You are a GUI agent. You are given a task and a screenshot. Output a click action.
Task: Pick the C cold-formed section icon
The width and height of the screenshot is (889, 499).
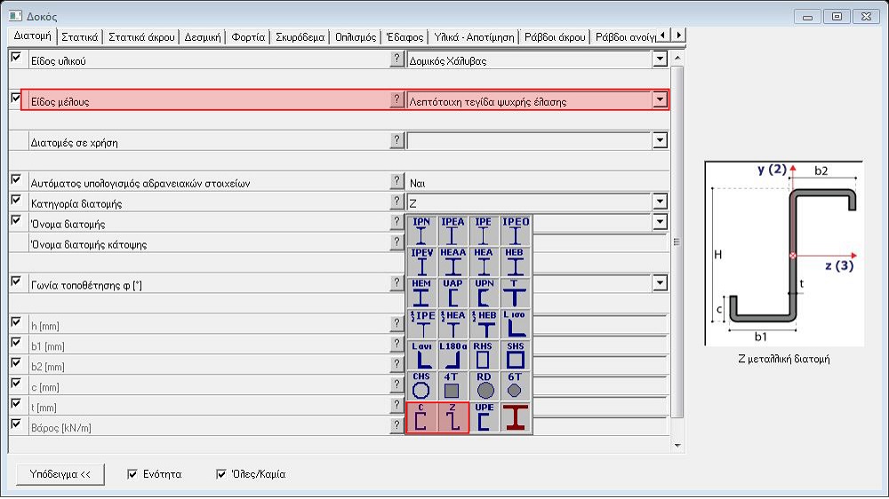tap(421, 417)
